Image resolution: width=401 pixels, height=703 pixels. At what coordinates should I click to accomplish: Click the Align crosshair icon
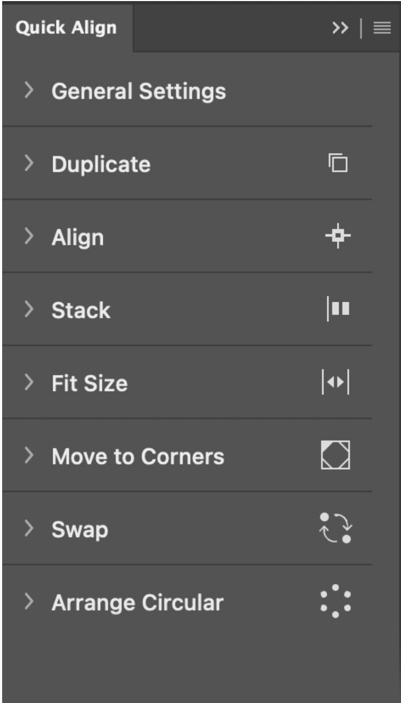pyautogui.click(x=338, y=236)
